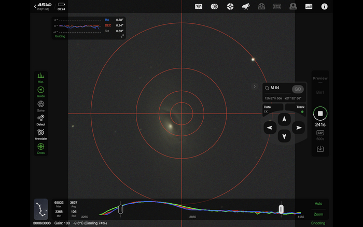Open the telescope mount settings
The height and width of the screenshot is (227, 363).
pyautogui.click(x=246, y=7)
